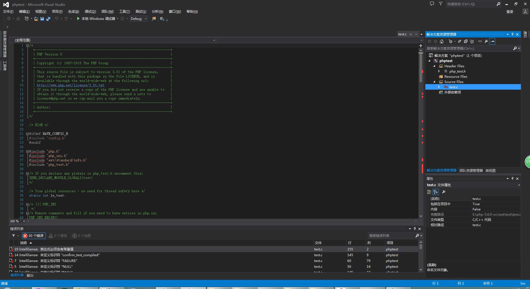530x289 pixels.
Task: Click the Save All toolbar icon
Action: tap(48, 19)
